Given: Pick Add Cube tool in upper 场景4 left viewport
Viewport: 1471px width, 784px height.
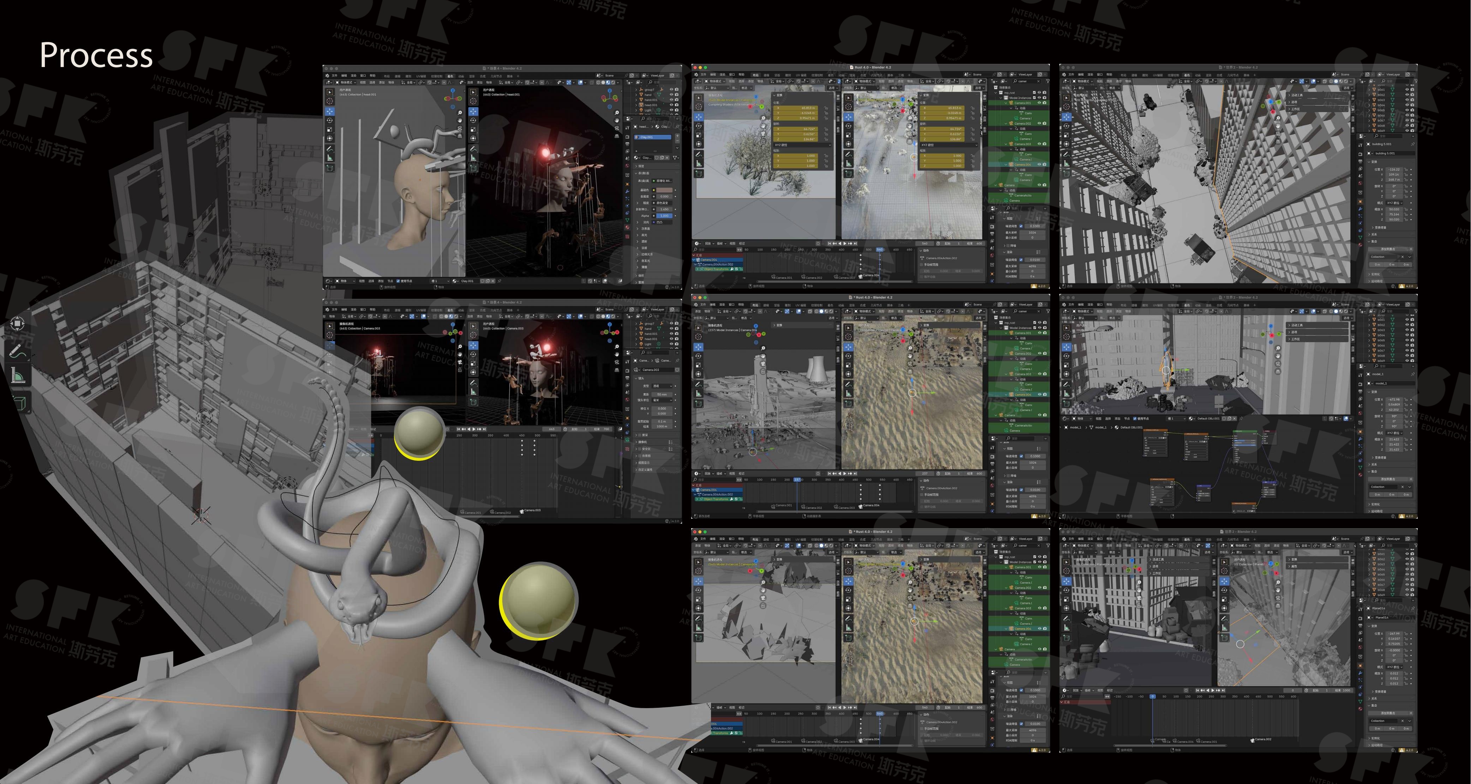Looking at the screenshot, I should 330,168.
